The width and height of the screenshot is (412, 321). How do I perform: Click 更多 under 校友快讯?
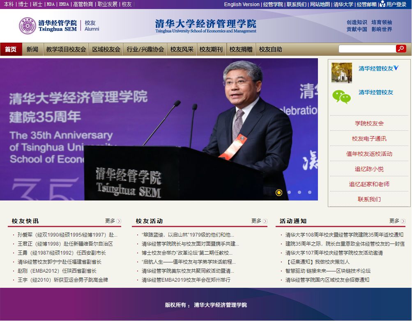[110, 221]
